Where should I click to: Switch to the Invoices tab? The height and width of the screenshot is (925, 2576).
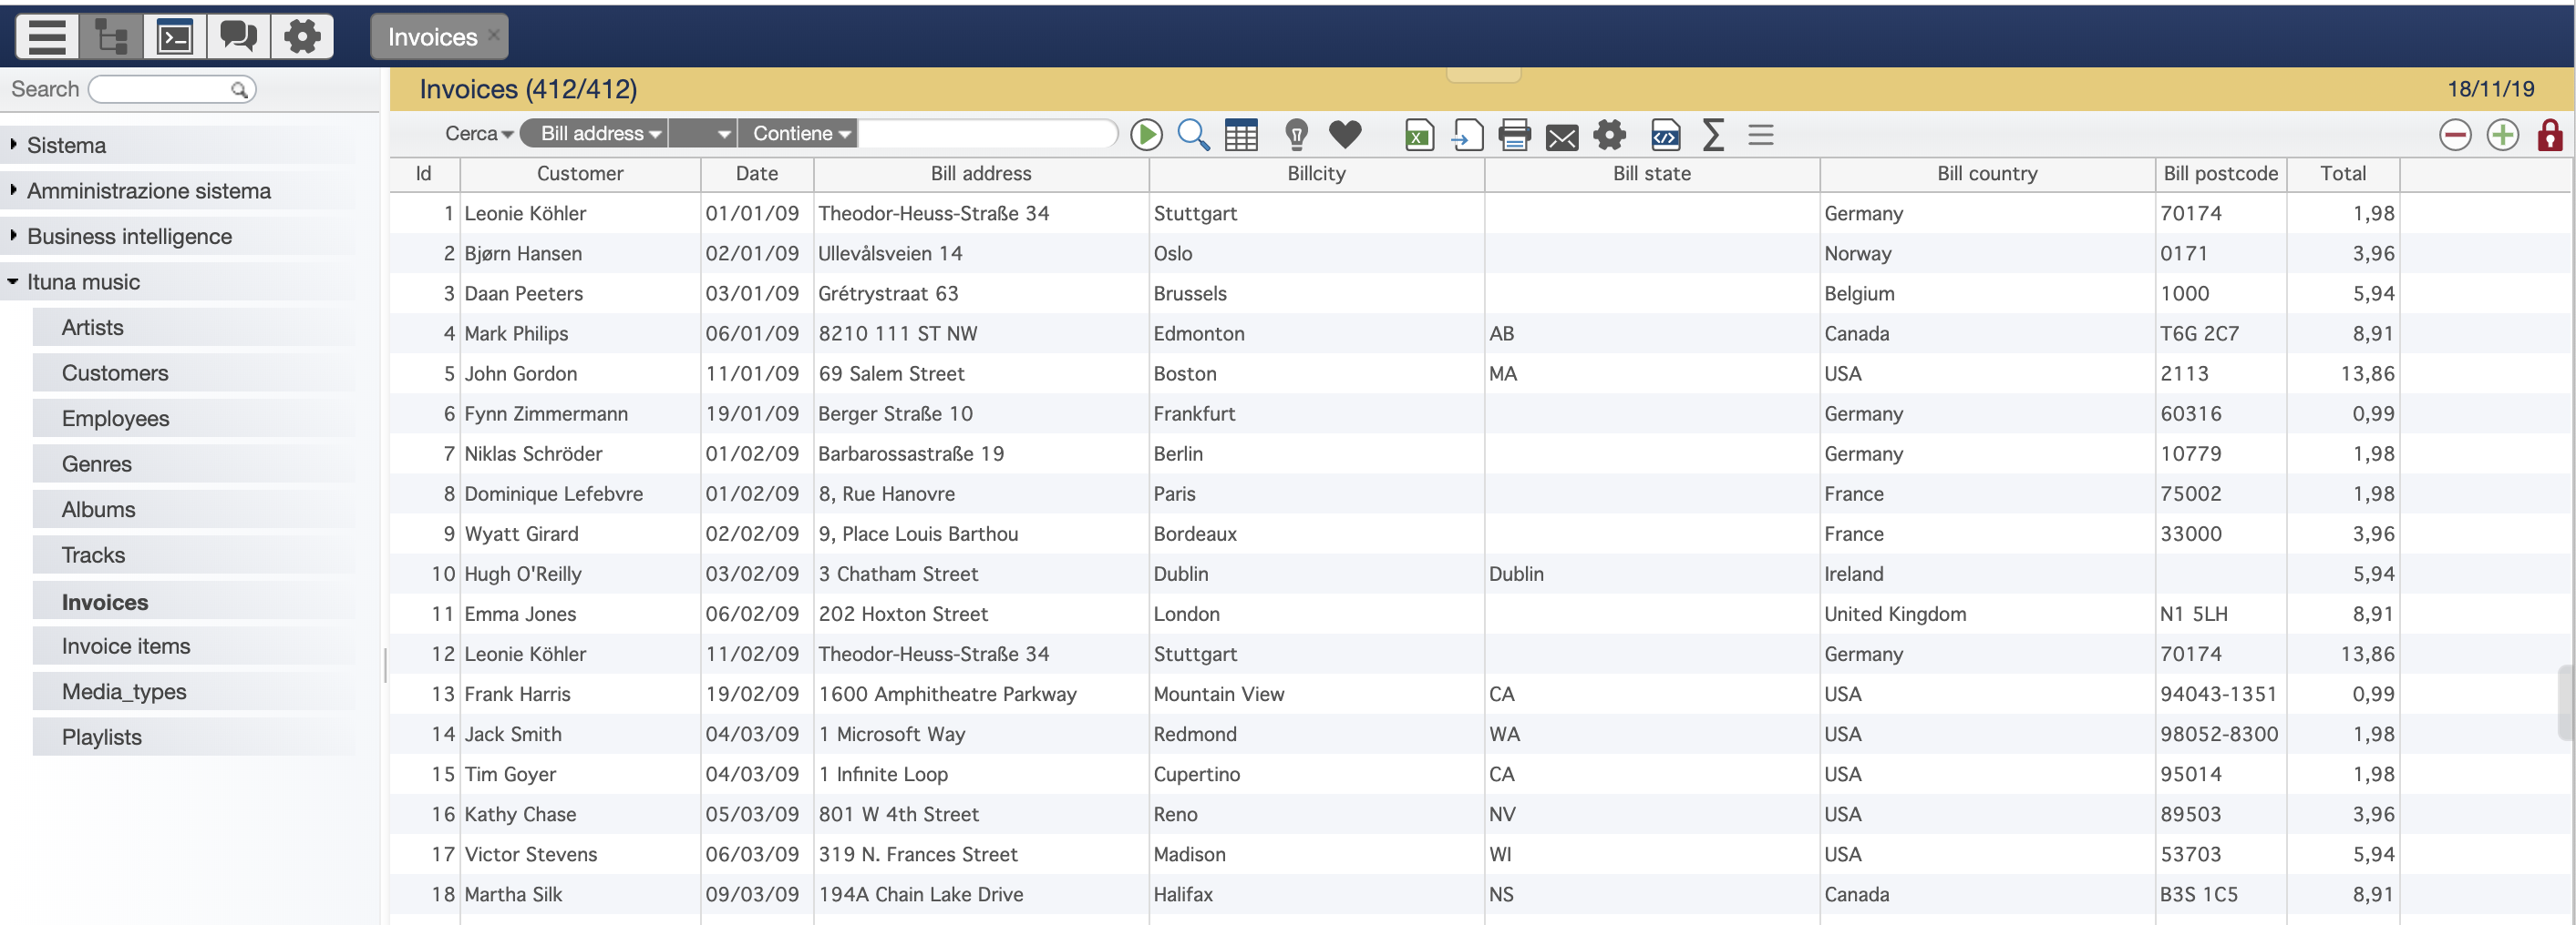tap(432, 37)
